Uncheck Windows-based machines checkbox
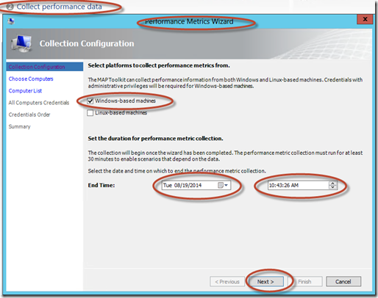This screenshot has width=378, height=298. [x=90, y=101]
